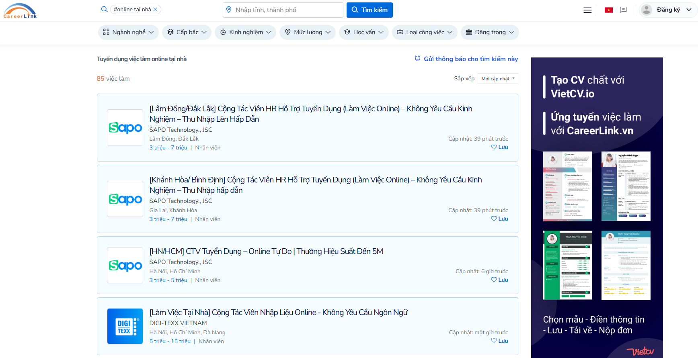698x358 pixels.
Task: Open the Khánh Hòa/Bình Định HR job title
Action: [316, 185]
